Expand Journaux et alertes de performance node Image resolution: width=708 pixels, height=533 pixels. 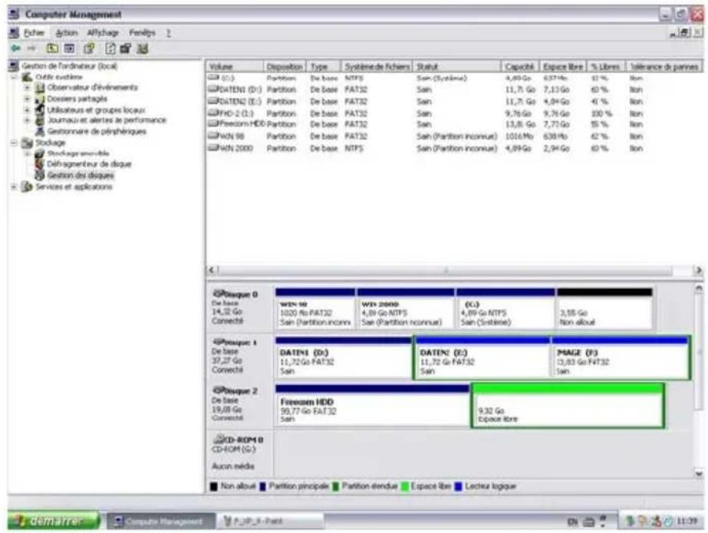pyautogui.click(x=27, y=120)
